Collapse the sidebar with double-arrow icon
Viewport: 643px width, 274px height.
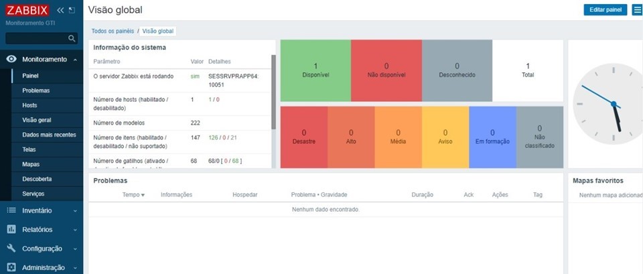click(x=60, y=10)
